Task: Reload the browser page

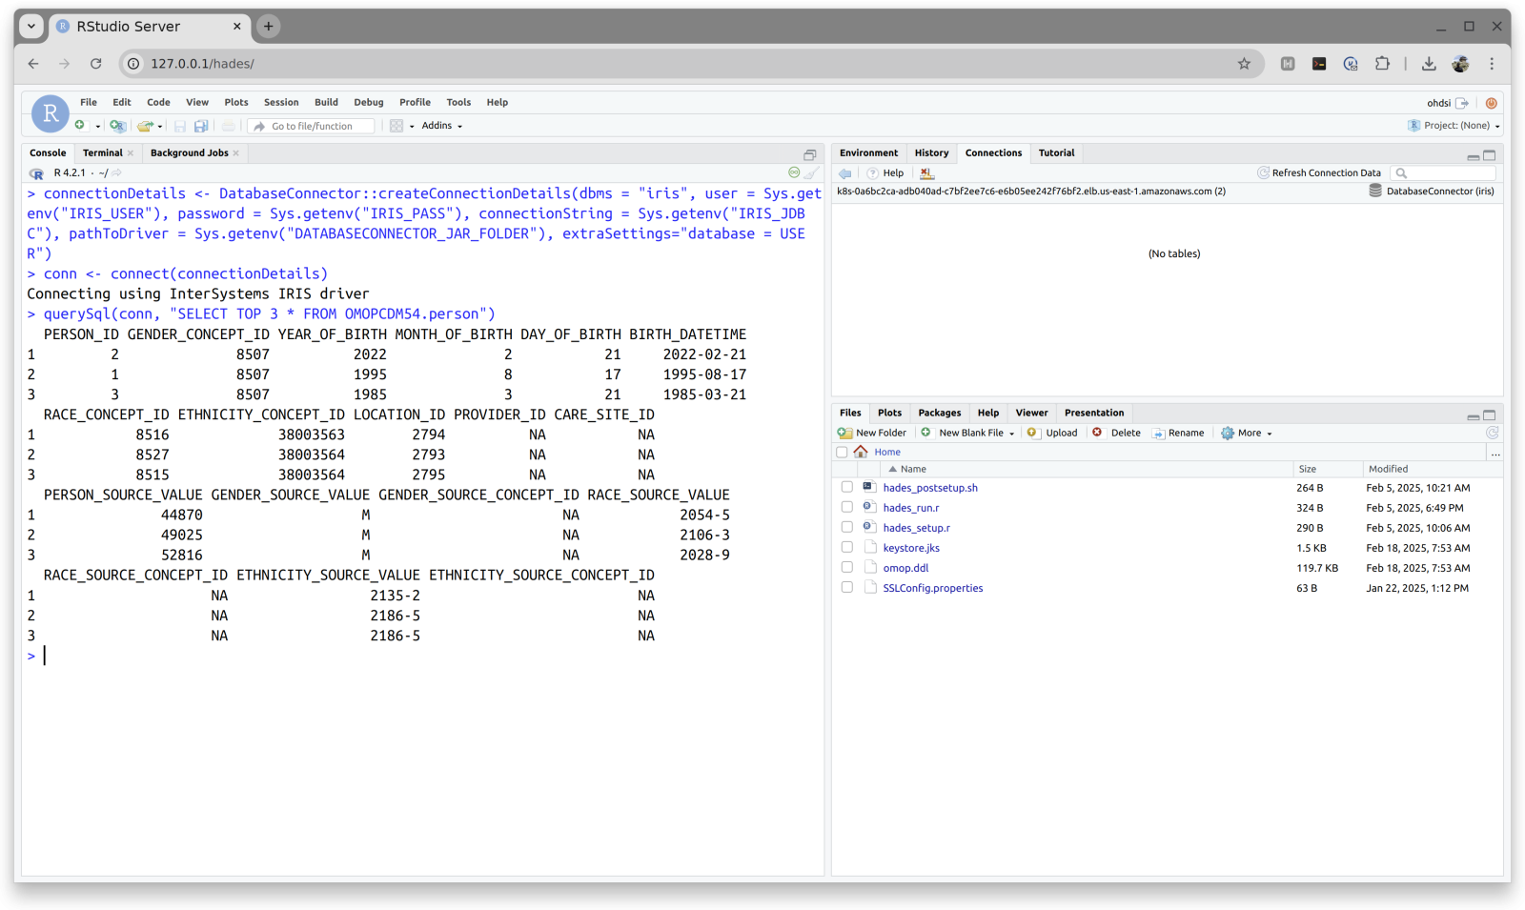Action: click(95, 64)
